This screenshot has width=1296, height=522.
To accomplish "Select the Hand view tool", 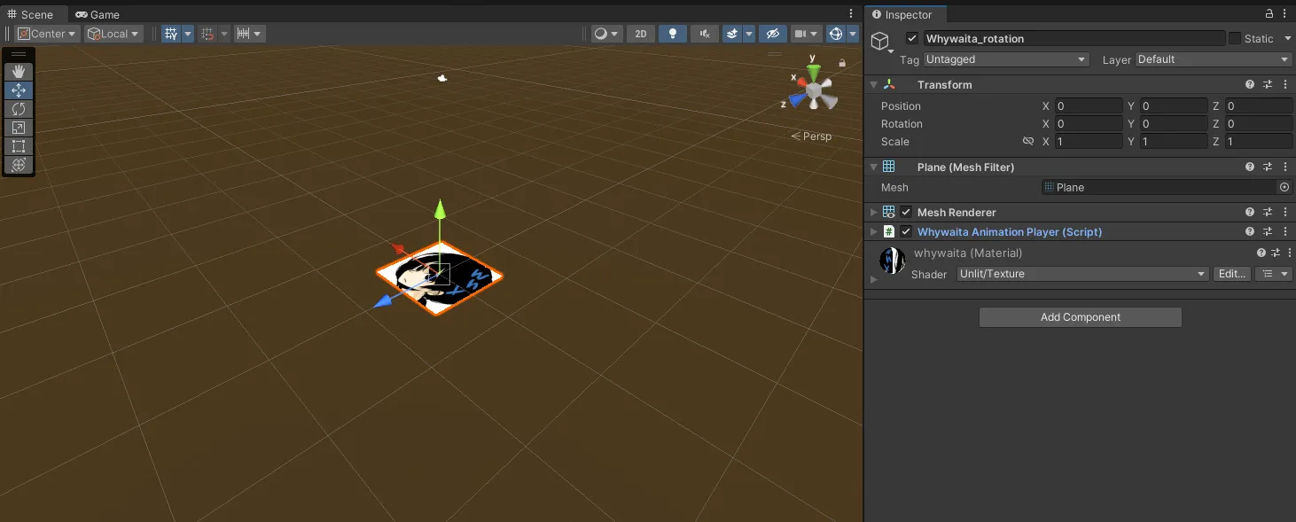I will [18, 72].
